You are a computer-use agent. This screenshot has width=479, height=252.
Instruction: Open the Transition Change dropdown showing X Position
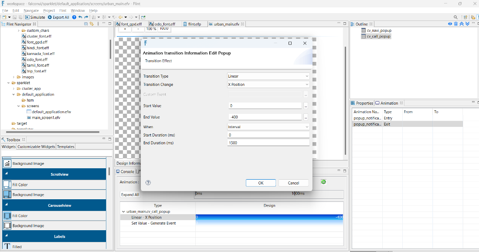coord(268,85)
